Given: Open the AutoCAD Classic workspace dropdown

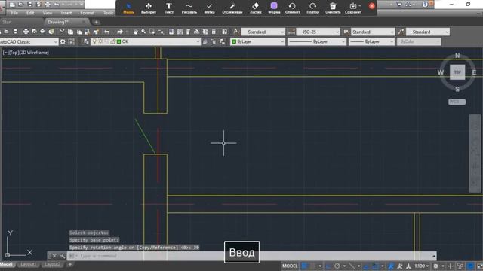Looking at the screenshot, I should coord(29,42).
